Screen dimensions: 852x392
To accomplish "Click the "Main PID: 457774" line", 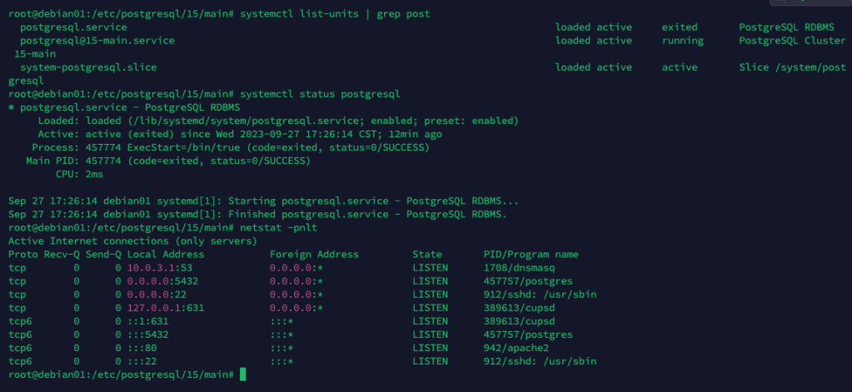I will (167, 161).
